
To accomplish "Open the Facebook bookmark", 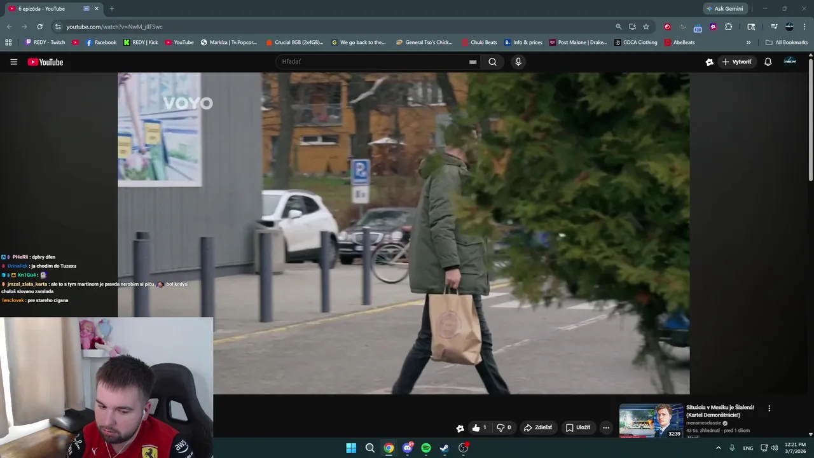I will click(101, 43).
